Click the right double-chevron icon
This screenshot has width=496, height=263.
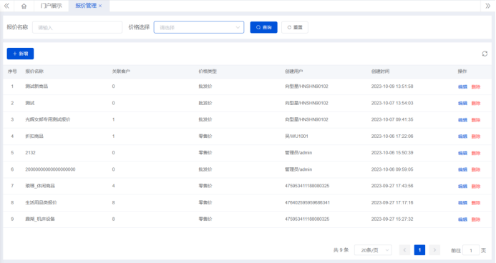click(488, 6)
